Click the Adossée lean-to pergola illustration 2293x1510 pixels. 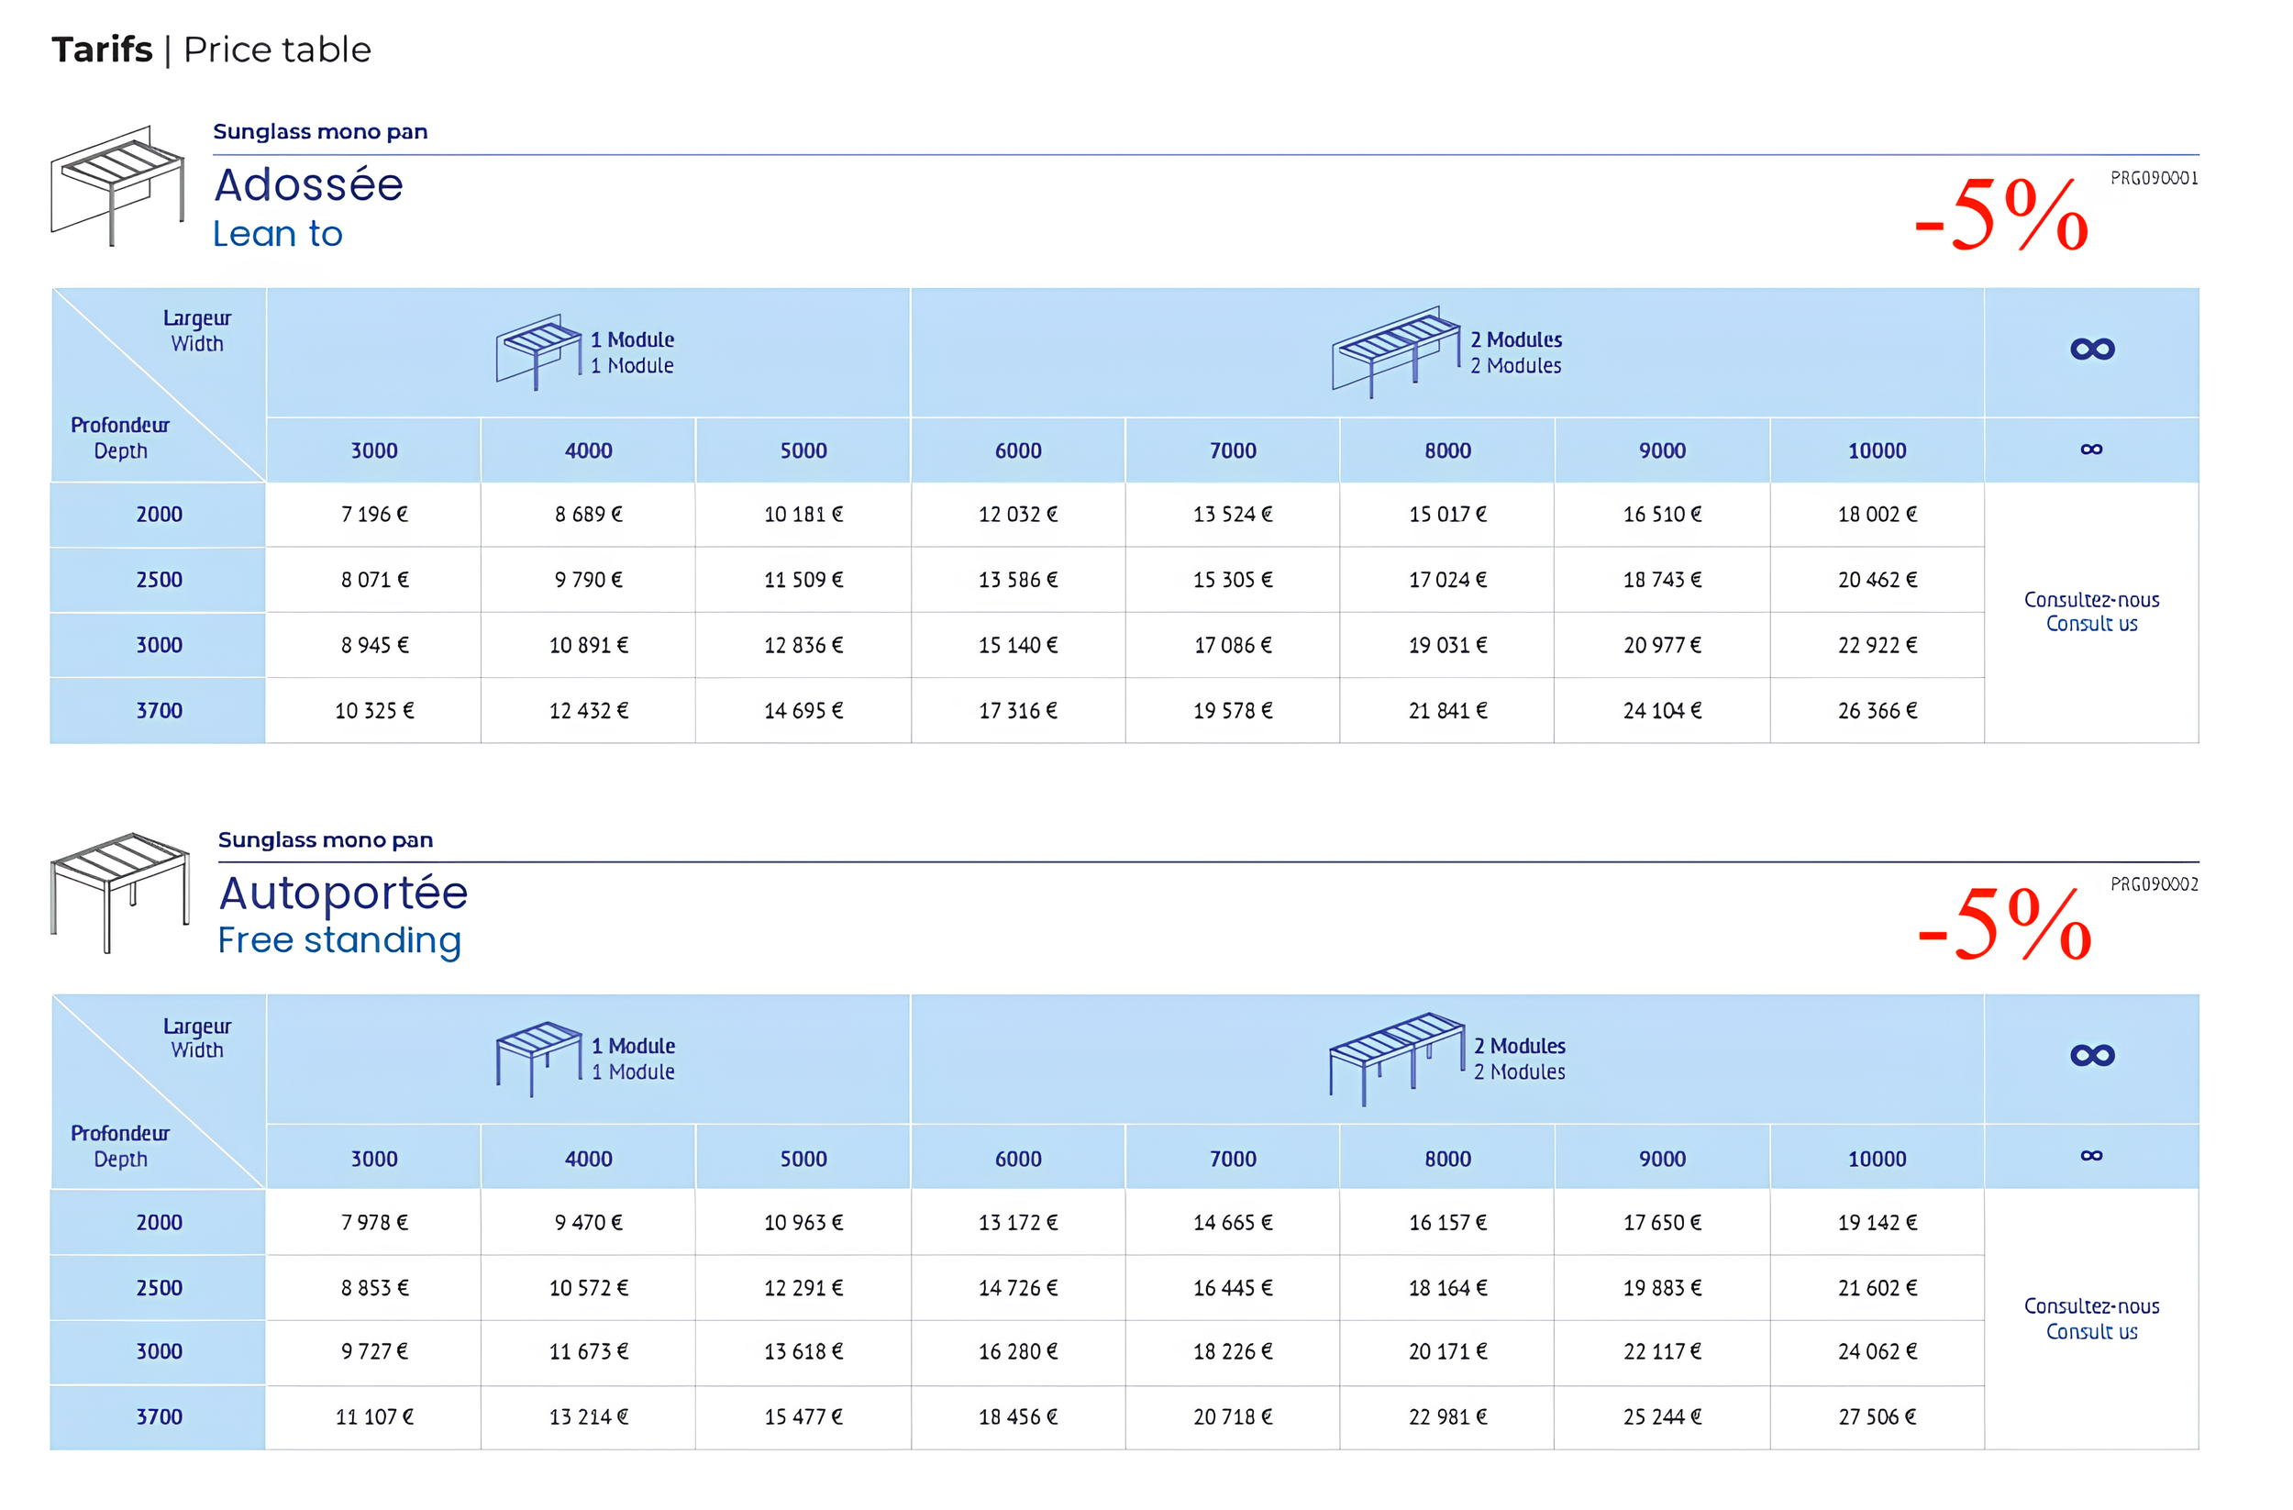117,185
